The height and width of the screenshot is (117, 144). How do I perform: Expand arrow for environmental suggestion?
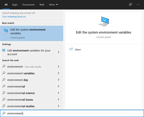(x=58, y=86)
